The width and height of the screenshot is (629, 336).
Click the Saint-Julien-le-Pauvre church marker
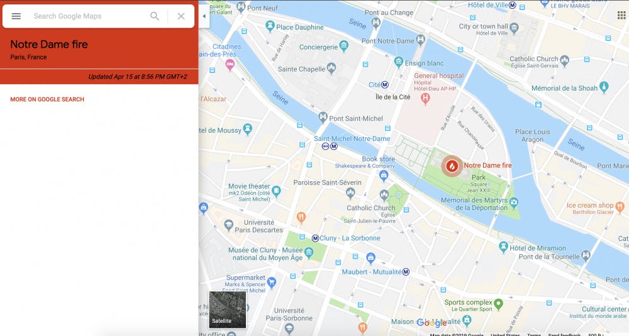tap(384, 195)
